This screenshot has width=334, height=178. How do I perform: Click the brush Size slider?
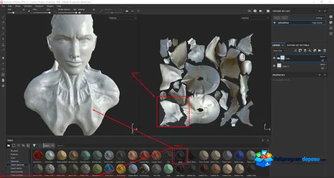[x=17, y=13]
